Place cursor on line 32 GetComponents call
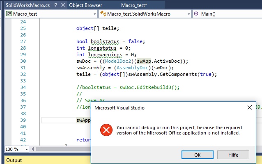Image resolution: width=262 pixels, height=164 pixels. click(178, 74)
